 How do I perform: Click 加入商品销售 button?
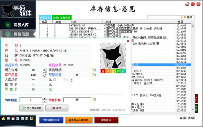tap(32, 108)
